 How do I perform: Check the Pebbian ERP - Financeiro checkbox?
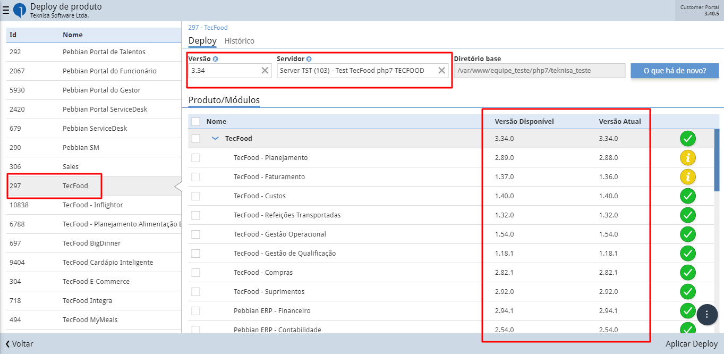[196, 311]
